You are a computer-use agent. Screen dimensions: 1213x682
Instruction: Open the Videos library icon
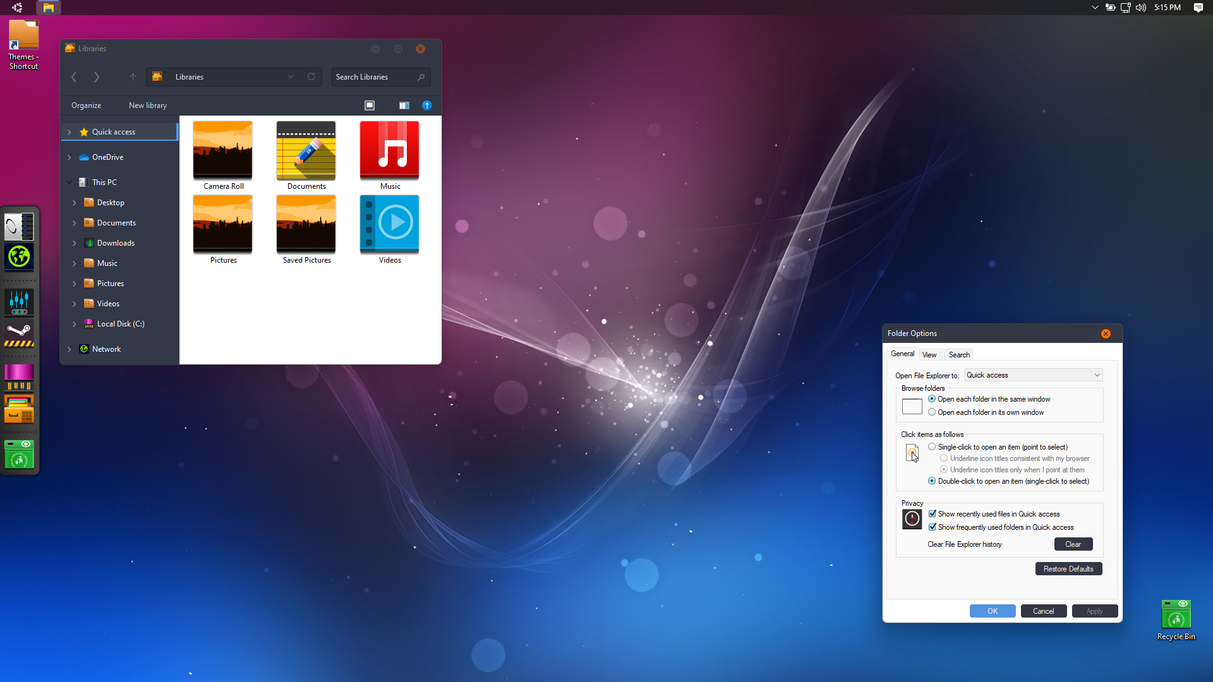[389, 224]
